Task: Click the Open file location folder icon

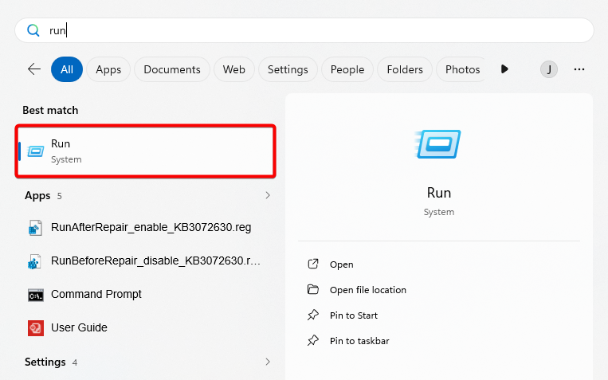Action: click(x=313, y=290)
